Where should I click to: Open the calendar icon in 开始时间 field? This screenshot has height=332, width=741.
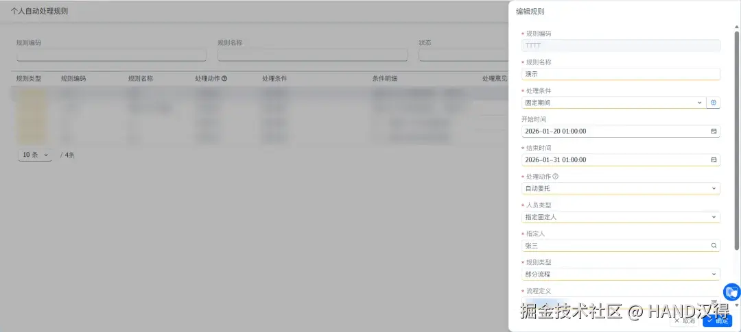point(714,131)
